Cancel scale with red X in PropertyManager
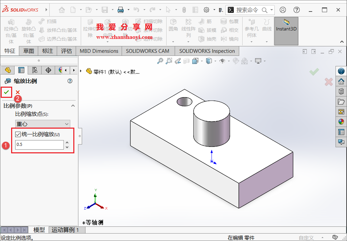347x241 pixels. [x=18, y=92]
